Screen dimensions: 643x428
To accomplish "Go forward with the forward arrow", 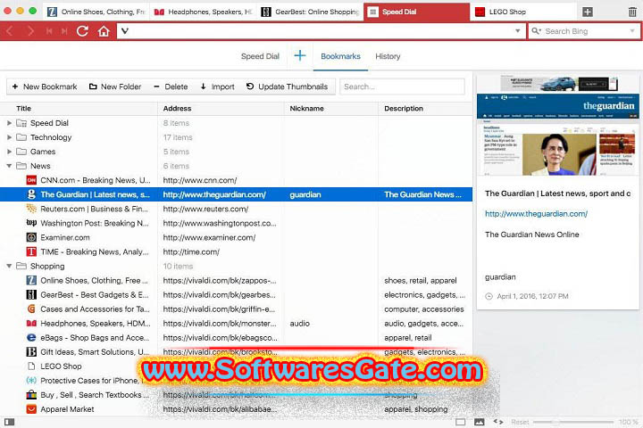I will [x=30, y=31].
